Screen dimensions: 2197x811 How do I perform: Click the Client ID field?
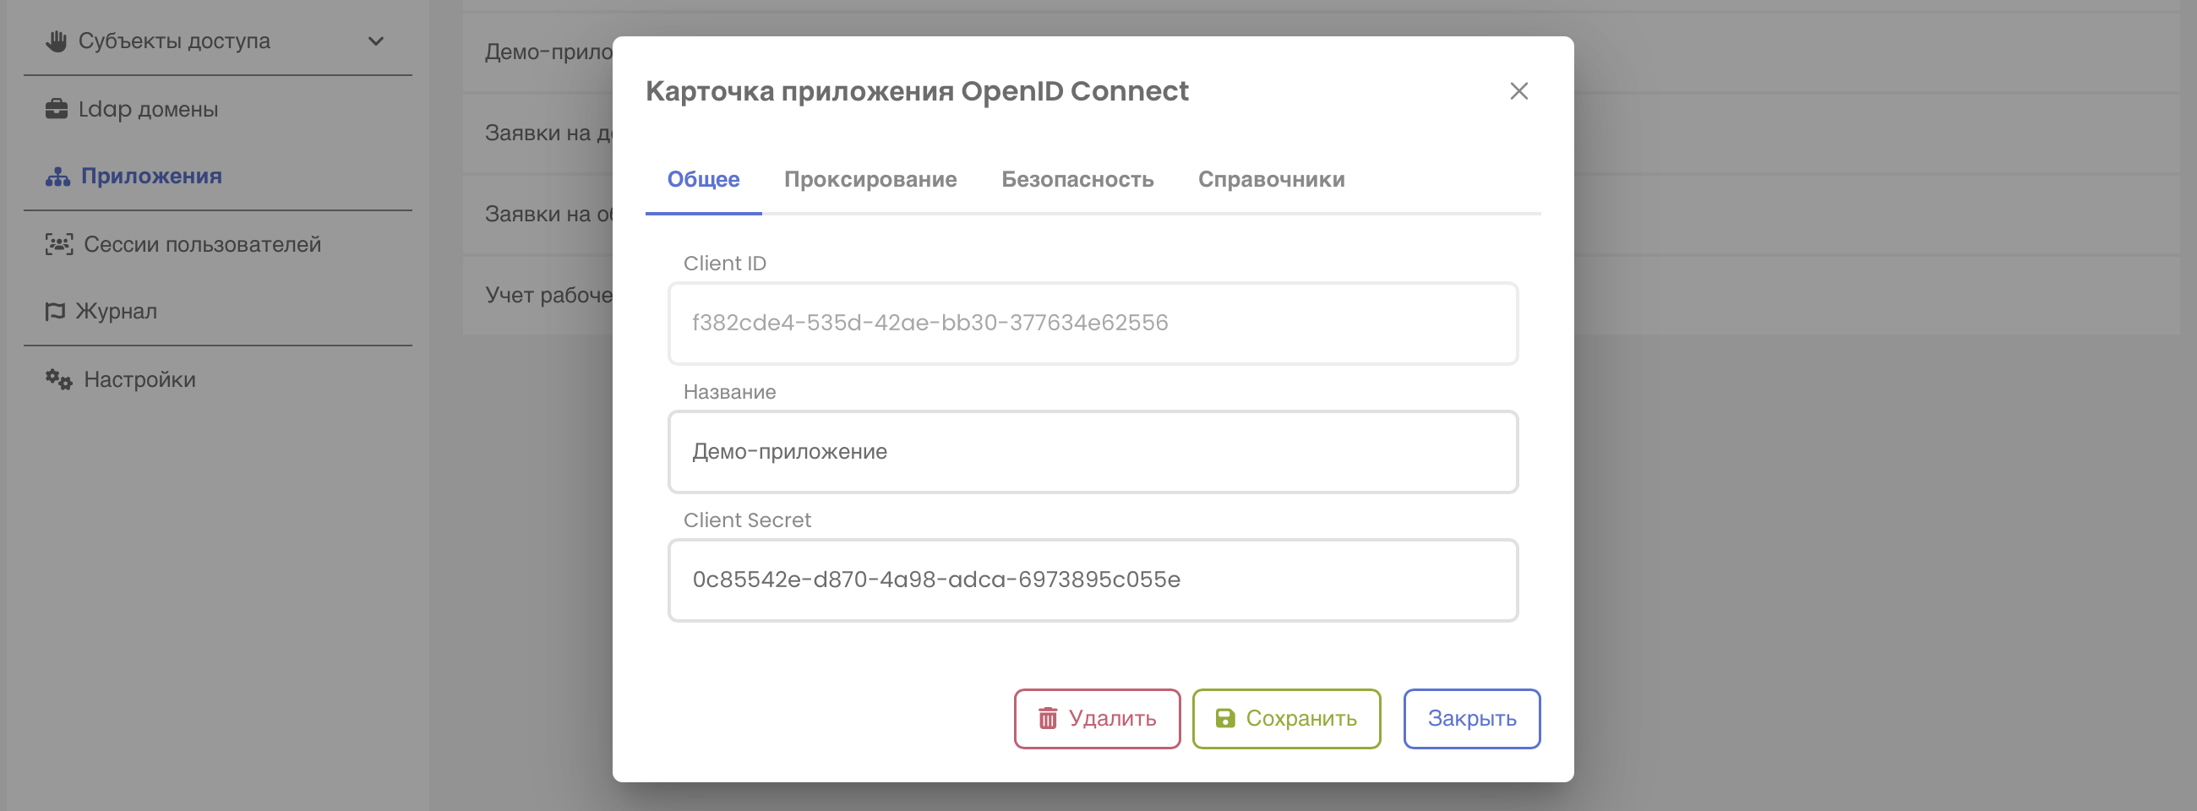pyautogui.click(x=1093, y=324)
